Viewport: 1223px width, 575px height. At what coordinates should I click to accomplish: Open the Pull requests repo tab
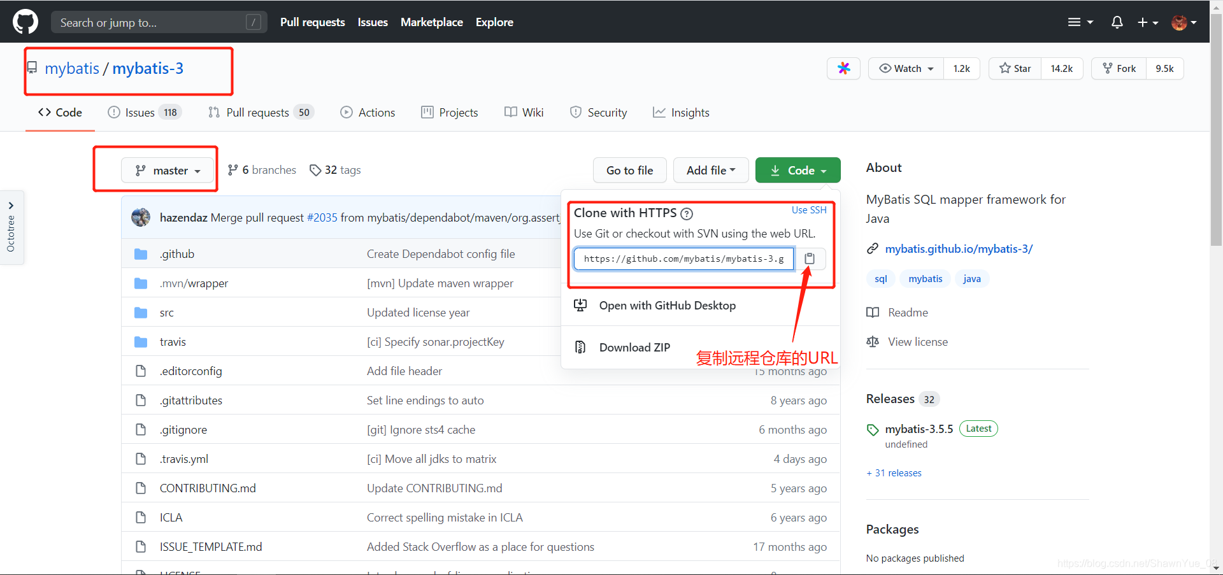tap(261, 113)
